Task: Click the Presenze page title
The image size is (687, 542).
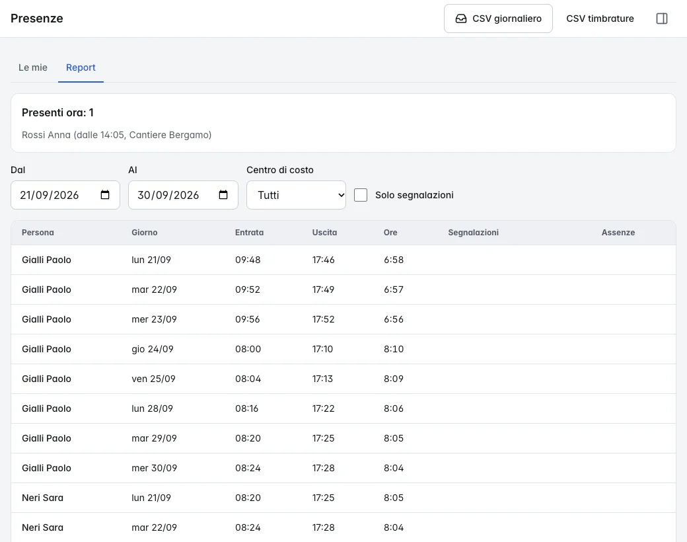Action: click(x=37, y=19)
